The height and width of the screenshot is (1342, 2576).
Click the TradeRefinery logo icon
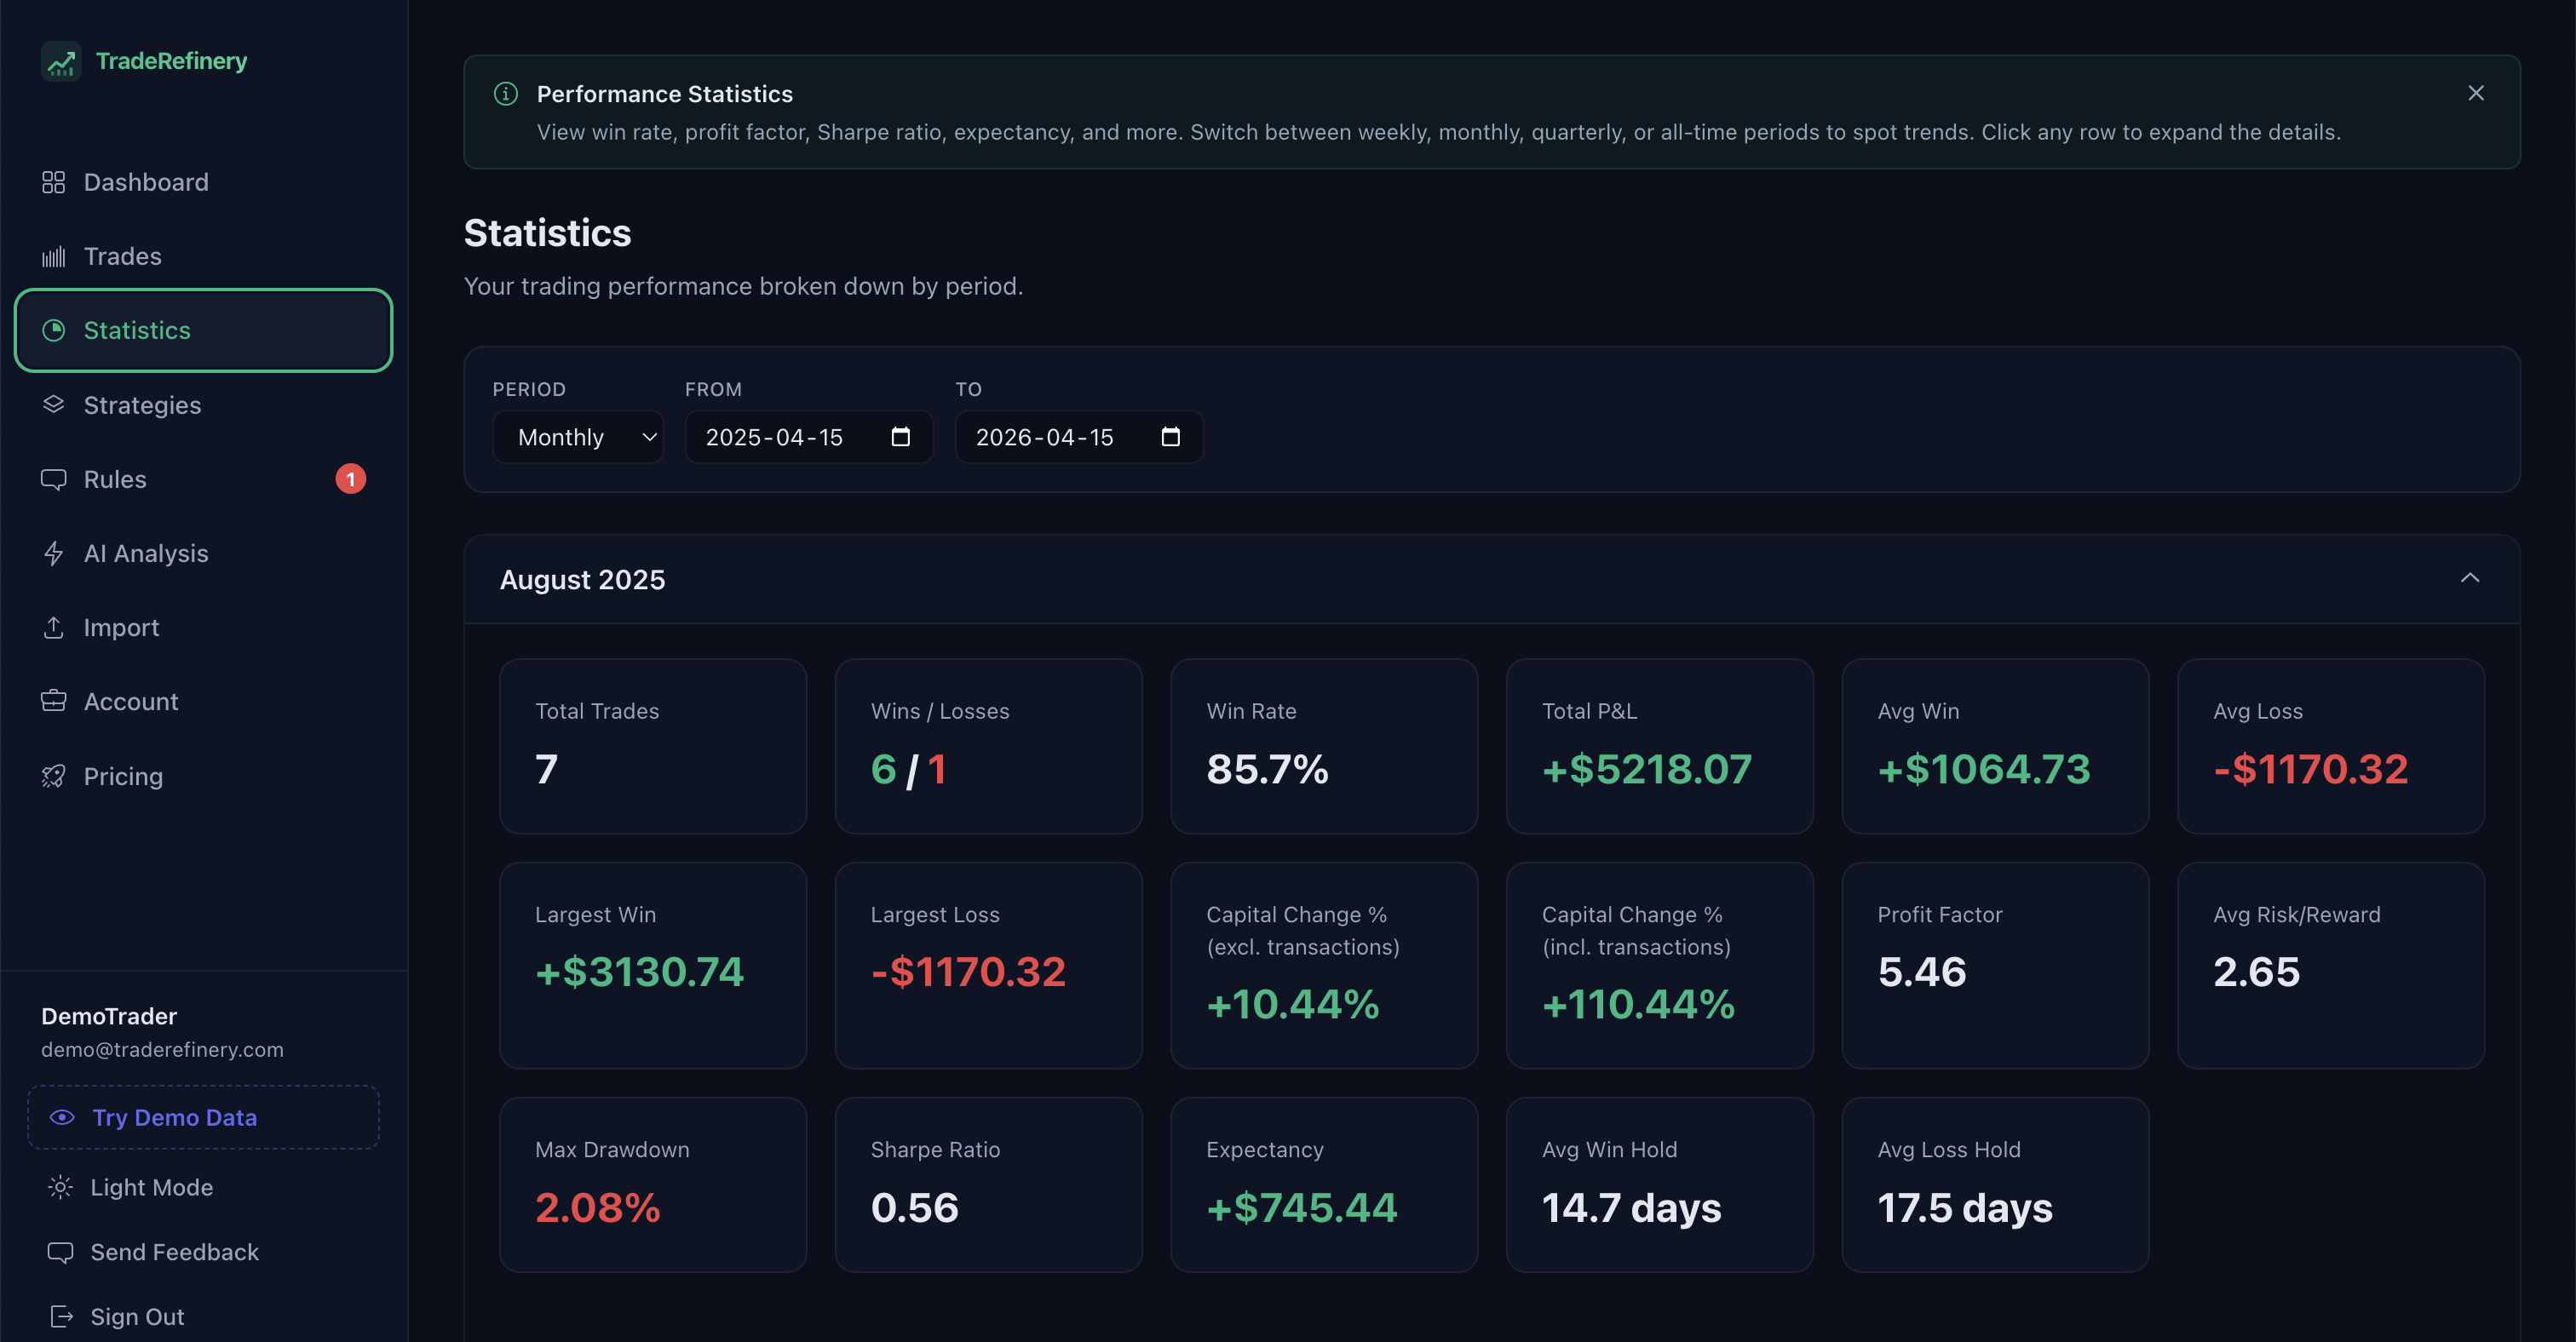[x=61, y=62]
